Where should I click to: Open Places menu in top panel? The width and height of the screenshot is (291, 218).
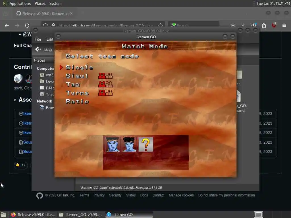pos(40,3)
